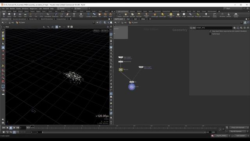Select the File shelf tool

[100, 15]
